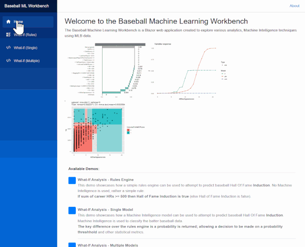This screenshot has width=305, height=247.
Task: Click the Welcome to the Baseball Machine Learning Workbench heading
Action: (x=156, y=21)
